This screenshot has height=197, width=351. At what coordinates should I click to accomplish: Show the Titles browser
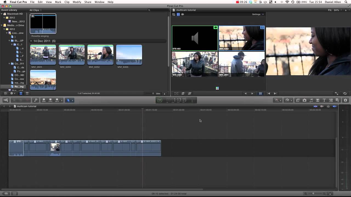coord(324,100)
